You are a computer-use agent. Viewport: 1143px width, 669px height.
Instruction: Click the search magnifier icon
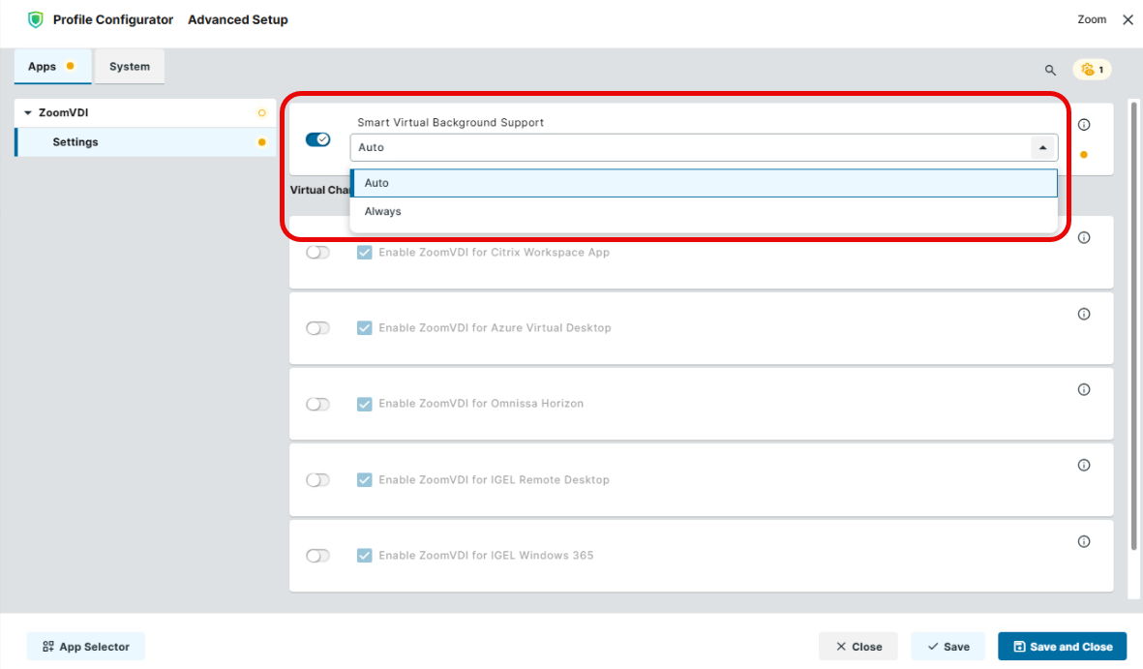tap(1050, 70)
